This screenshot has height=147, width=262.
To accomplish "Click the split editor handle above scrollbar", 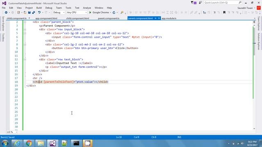I will (254, 22).
